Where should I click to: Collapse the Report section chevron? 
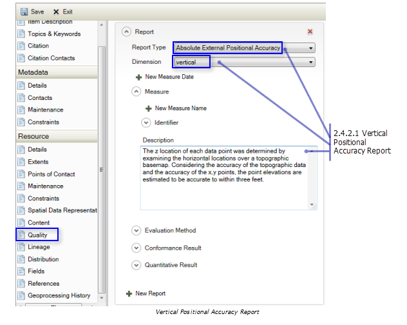click(126, 32)
